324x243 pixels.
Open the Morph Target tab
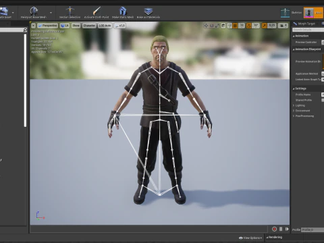click(304, 24)
